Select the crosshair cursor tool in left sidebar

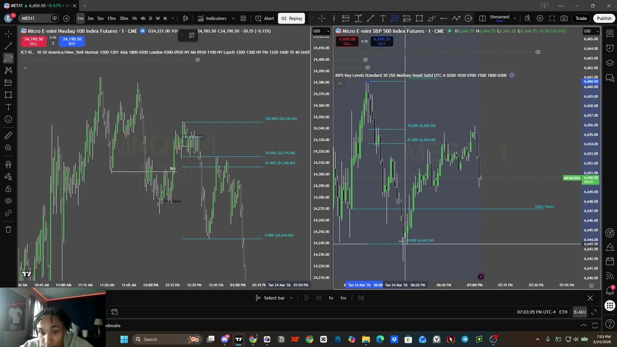click(8, 34)
